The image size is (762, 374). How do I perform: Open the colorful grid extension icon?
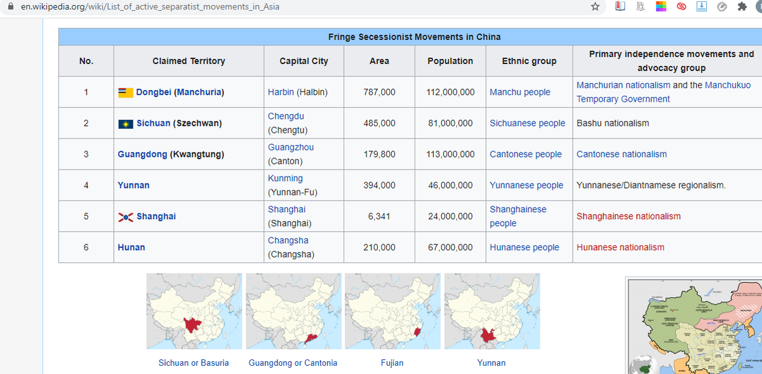click(661, 7)
